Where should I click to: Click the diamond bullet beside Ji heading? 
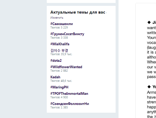point(149,22)
